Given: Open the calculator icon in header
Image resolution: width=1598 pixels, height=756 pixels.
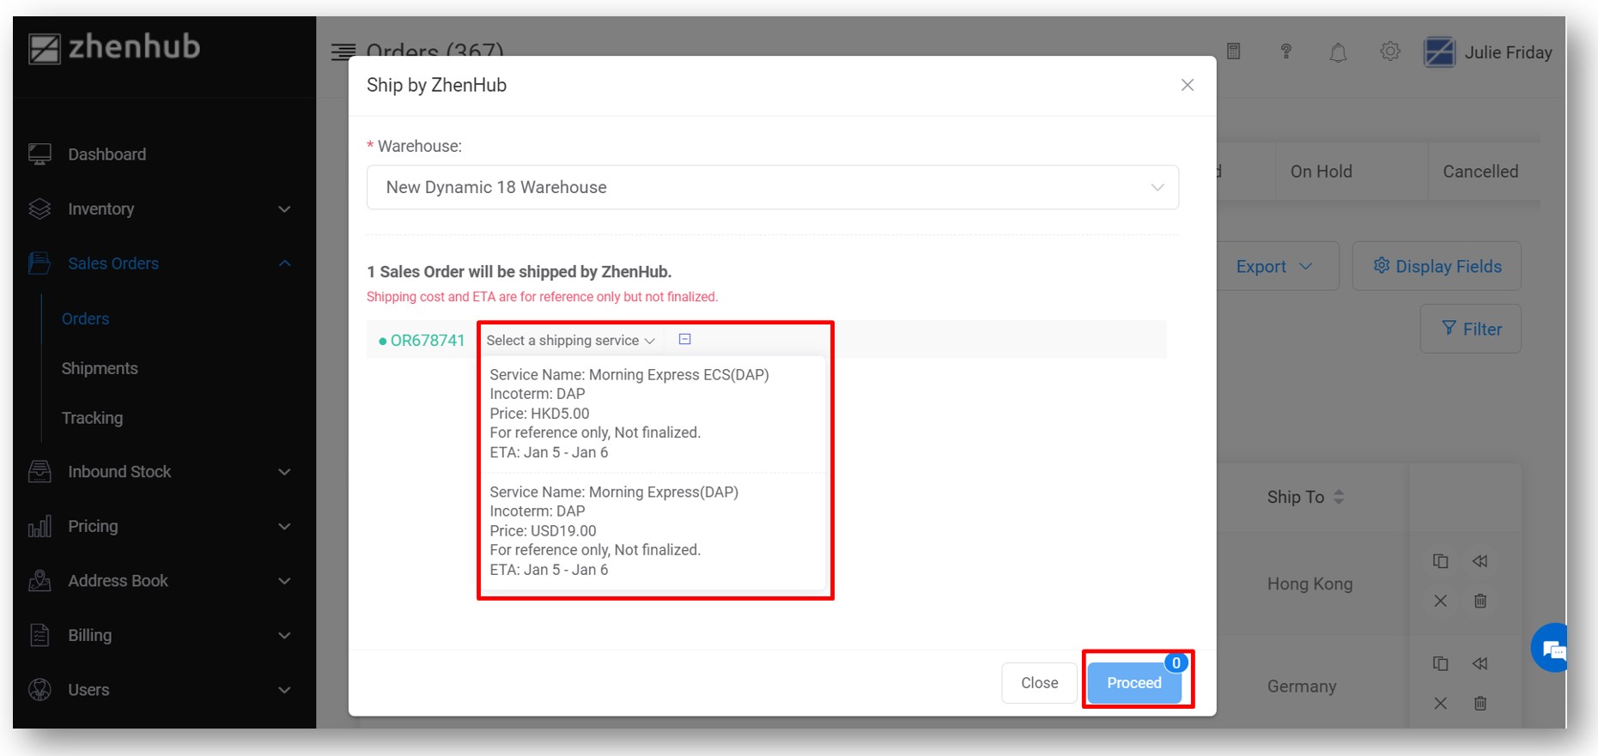Looking at the screenshot, I should click(1234, 51).
